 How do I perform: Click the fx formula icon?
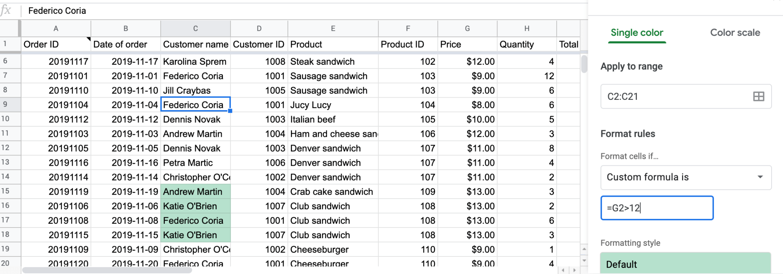(8, 10)
